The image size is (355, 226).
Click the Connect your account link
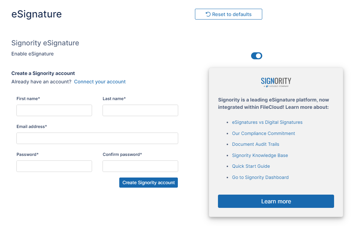[x=100, y=82]
